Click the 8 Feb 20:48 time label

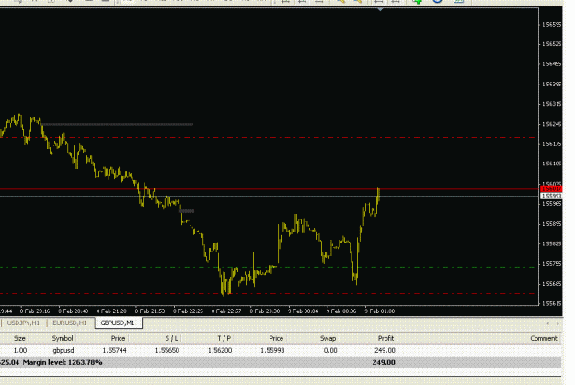tap(73, 311)
